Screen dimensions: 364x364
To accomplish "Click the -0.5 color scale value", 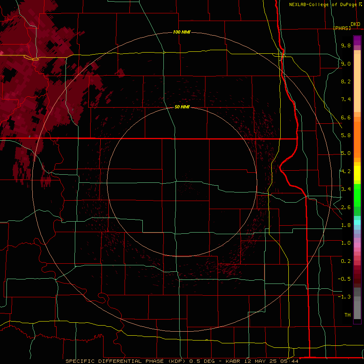I will click(344, 279).
